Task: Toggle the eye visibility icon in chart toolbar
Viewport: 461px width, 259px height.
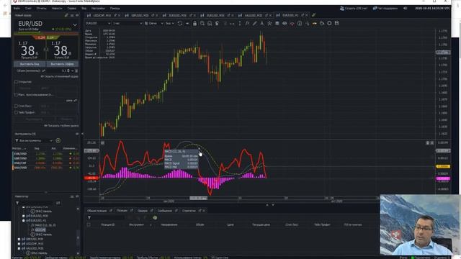Action: pos(285,23)
